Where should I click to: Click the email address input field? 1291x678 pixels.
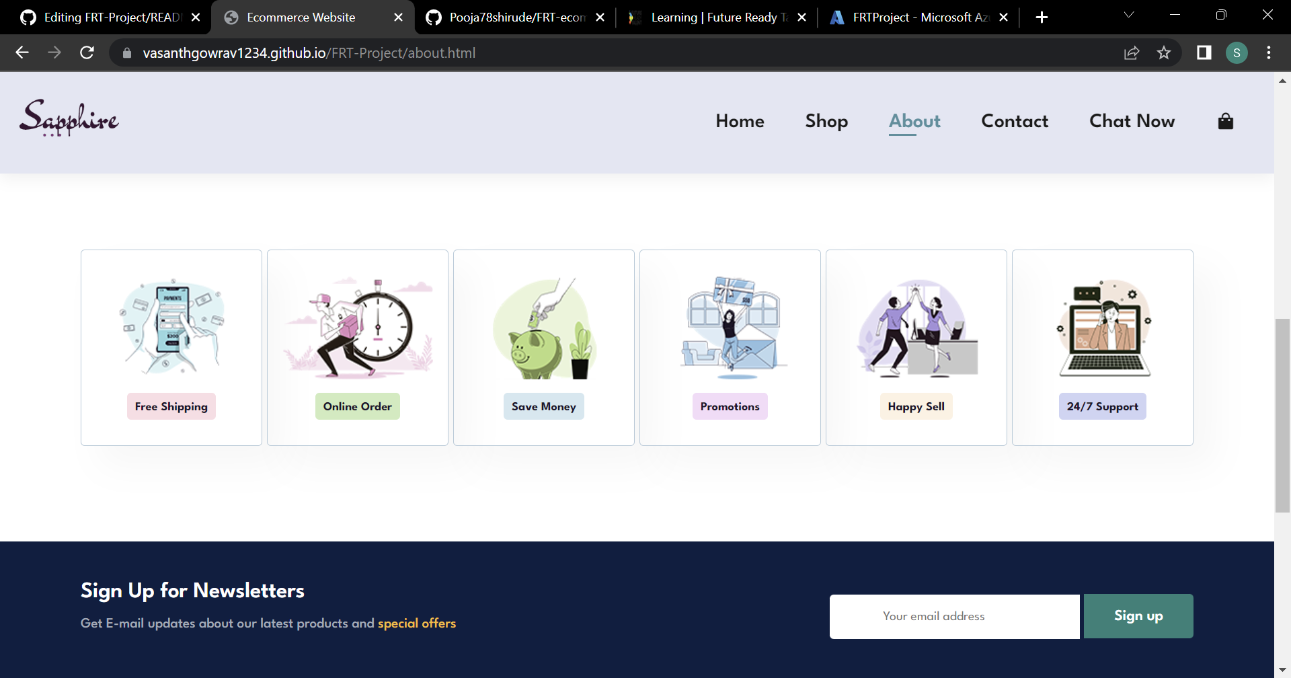click(954, 615)
